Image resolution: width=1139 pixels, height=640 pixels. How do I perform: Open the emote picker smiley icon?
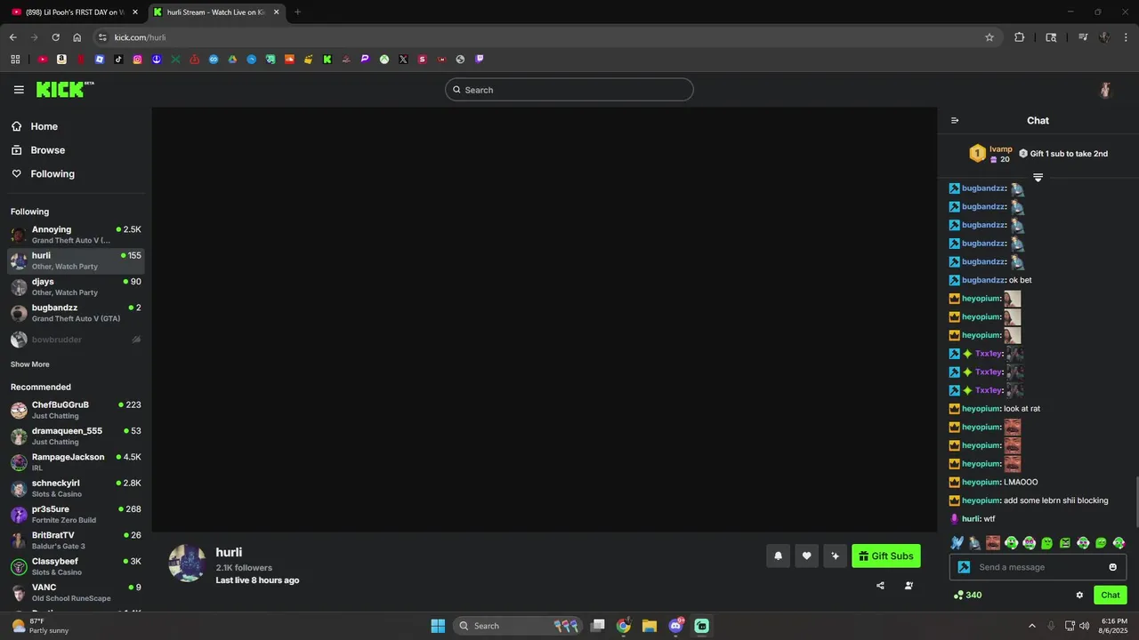pos(1112,567)
